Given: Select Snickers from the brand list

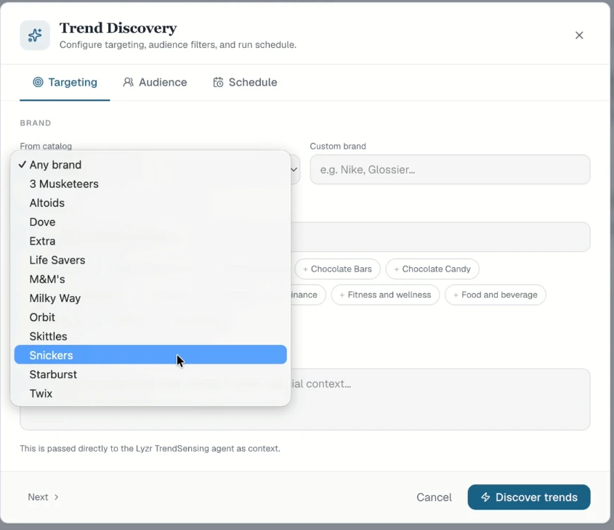Looking at the screenshot, I should click(x=150, y=355).
